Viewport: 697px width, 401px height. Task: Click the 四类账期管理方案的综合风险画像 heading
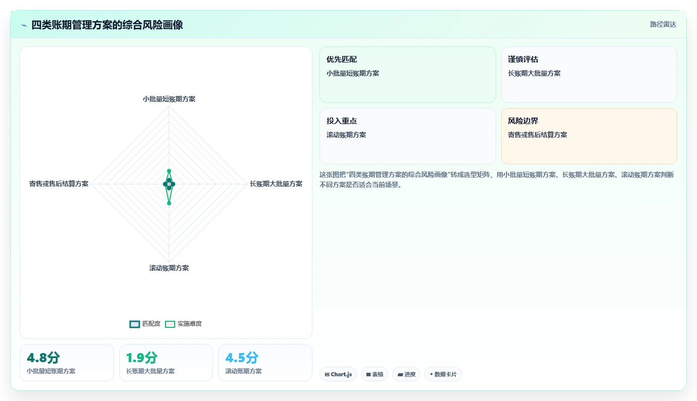tap(107, 25)
